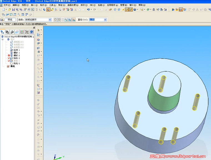Viewport: 211px width, 160px height.
Task: Open the 视图(V) menu
Action: coord(25,5)
